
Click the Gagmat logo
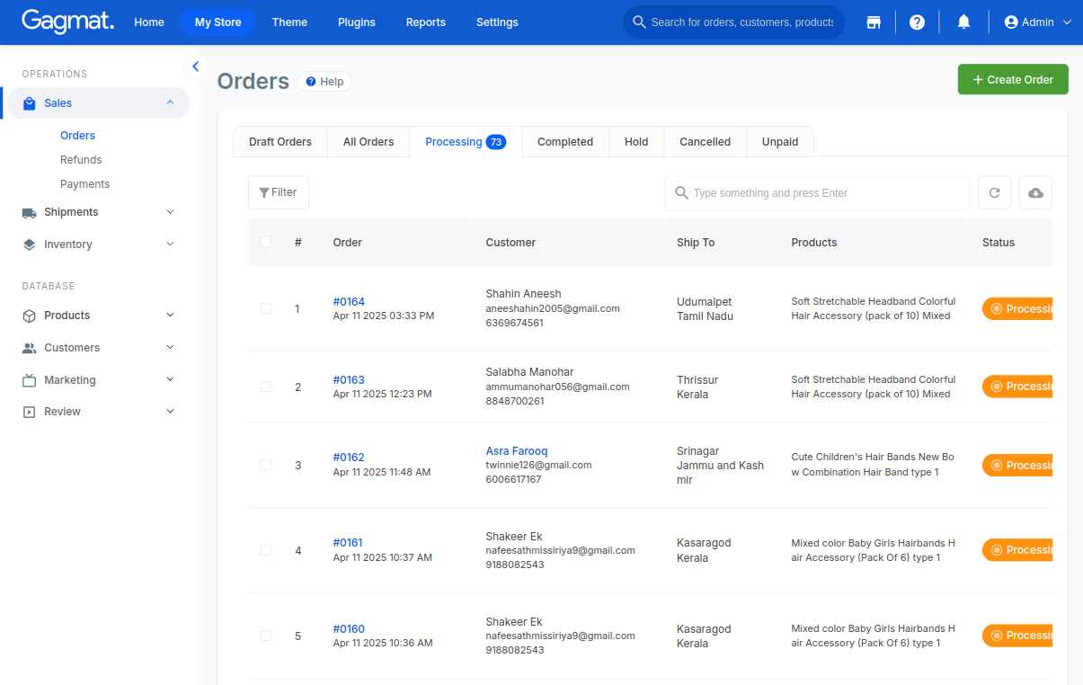pos(68,22)
